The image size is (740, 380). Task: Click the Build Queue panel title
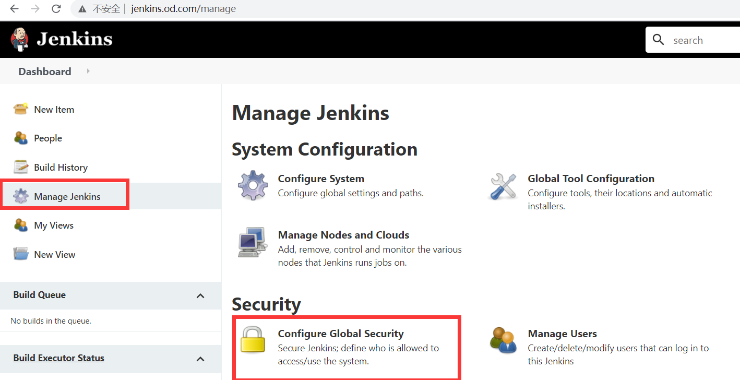coord(40,295)
